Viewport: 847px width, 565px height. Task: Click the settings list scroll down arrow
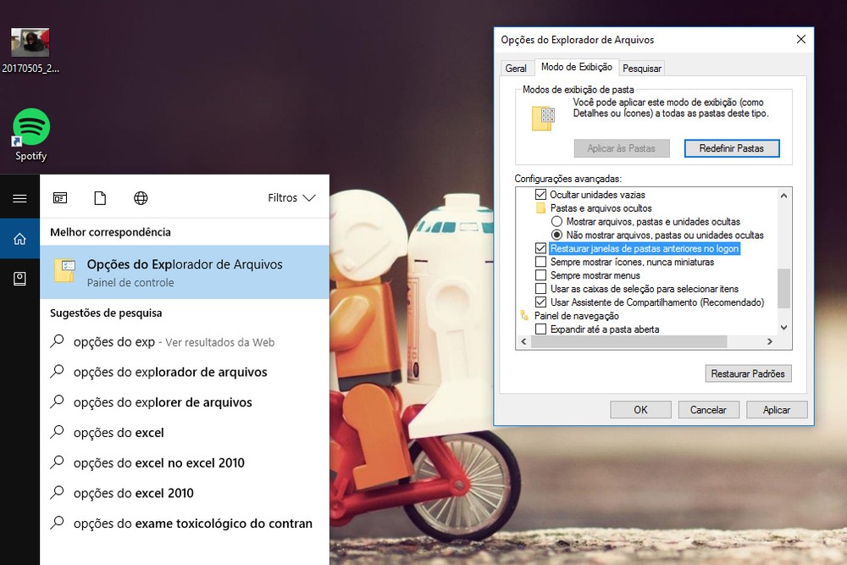[x=783, y=328]
